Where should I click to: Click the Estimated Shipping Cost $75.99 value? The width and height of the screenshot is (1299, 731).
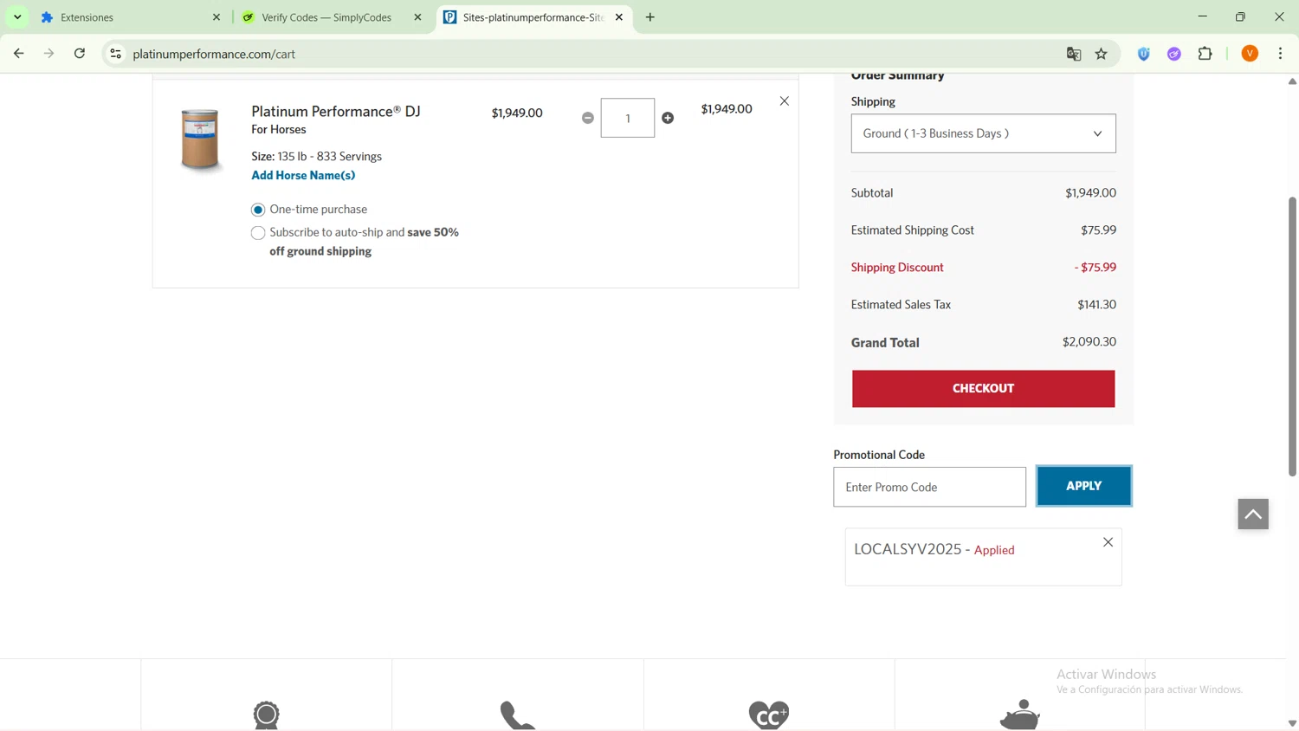coord(1098,230)
